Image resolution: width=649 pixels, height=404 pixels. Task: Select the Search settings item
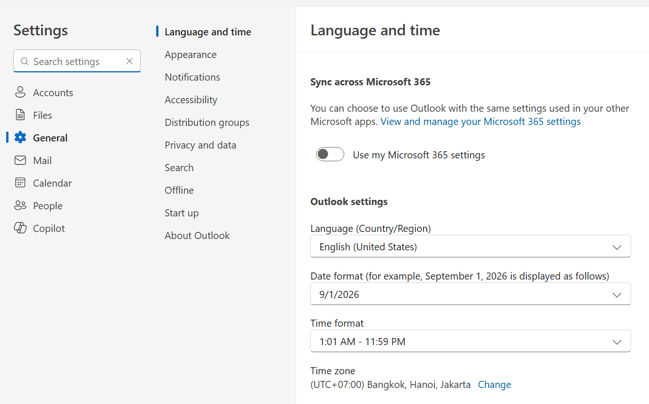coord(179,168)
